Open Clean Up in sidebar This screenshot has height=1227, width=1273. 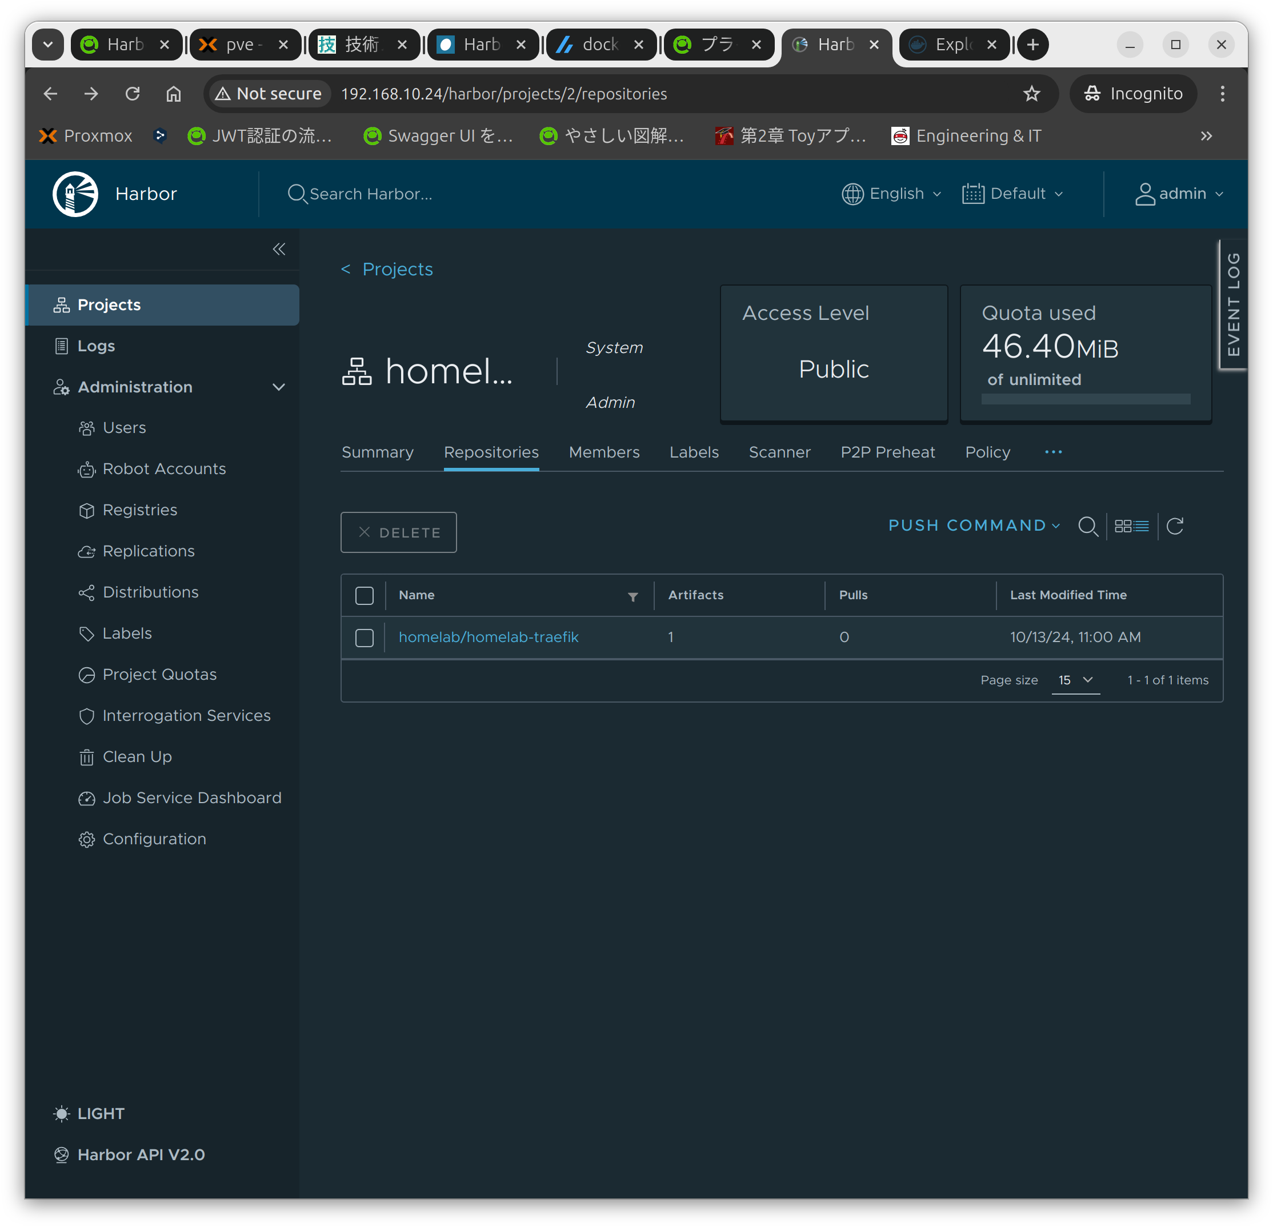tap(137, 757)
